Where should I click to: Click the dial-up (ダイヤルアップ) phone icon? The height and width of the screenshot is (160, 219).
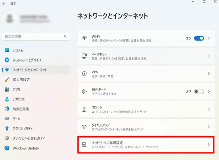(x=84, y=127)
